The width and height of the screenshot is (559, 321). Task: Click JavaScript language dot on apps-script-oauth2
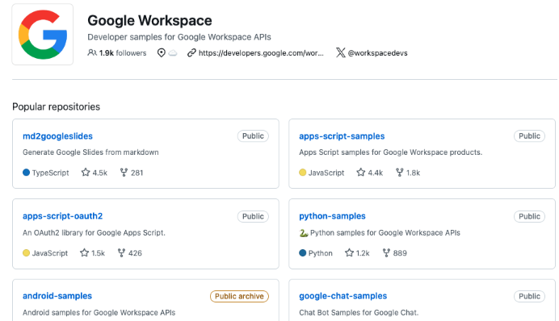pyautogui.click(x=26, y=253)
